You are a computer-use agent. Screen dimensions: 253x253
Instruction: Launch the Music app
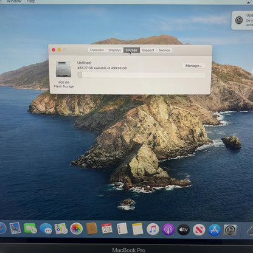click(153, 229)
